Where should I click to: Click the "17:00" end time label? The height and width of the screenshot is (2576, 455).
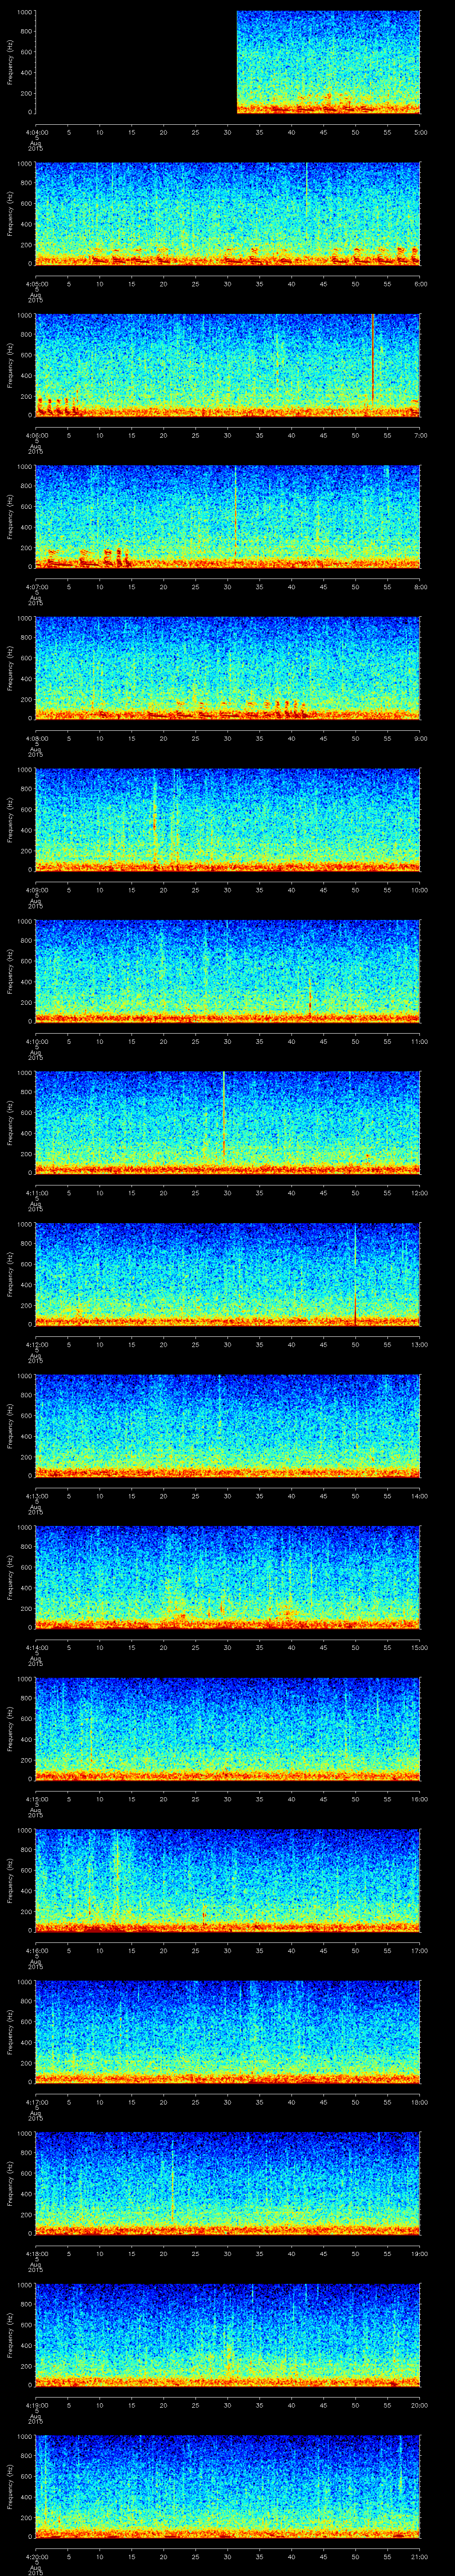(420, 1949)
